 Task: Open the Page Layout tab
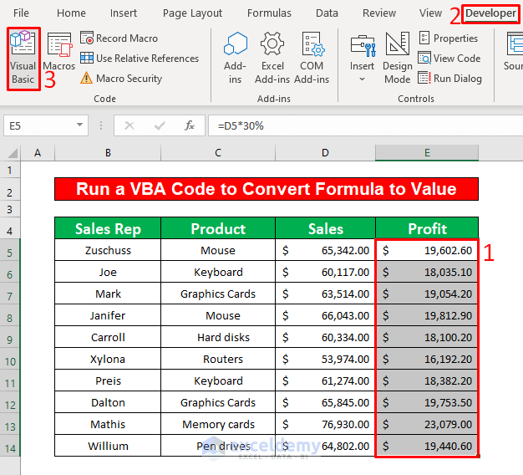click(x=192, y=13)
